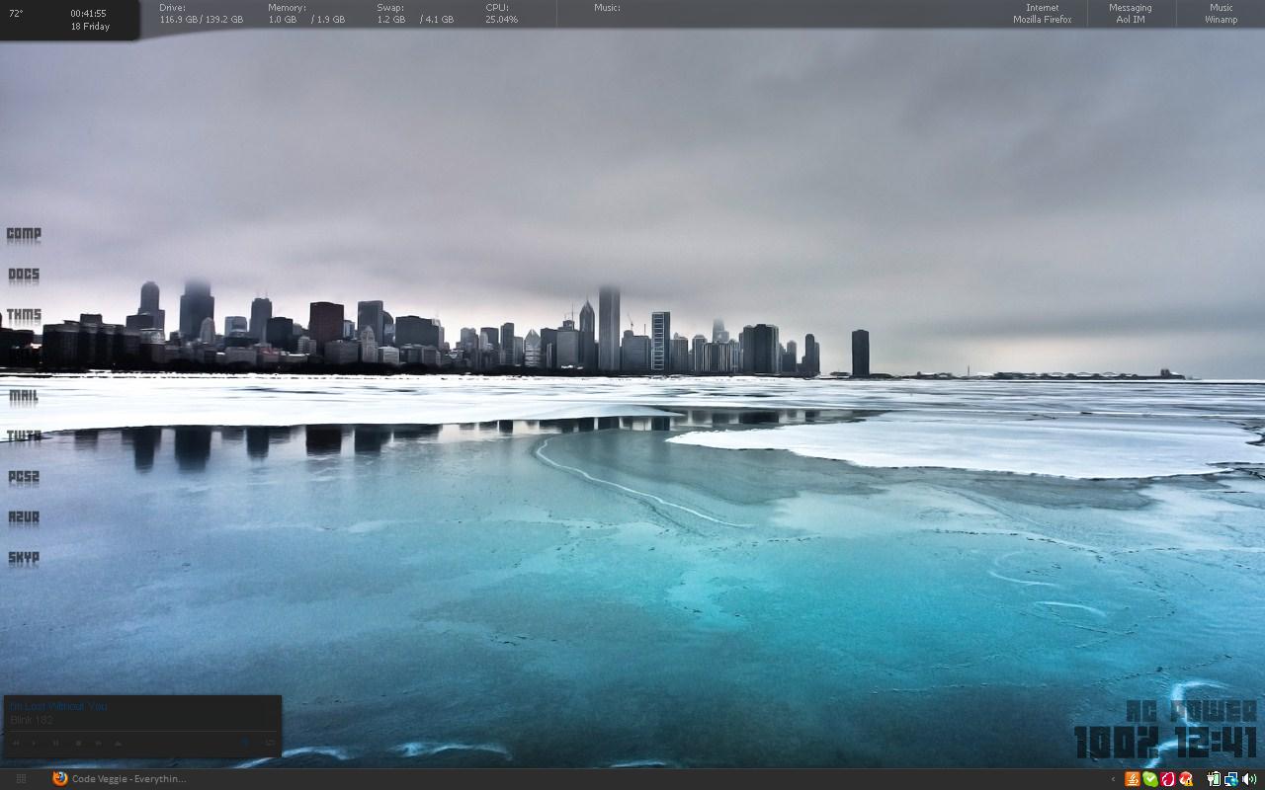Viewport: 1265px width, 790px height.
Task: Launch the PCS2 shortcut
Action: (x=23, y=477)
